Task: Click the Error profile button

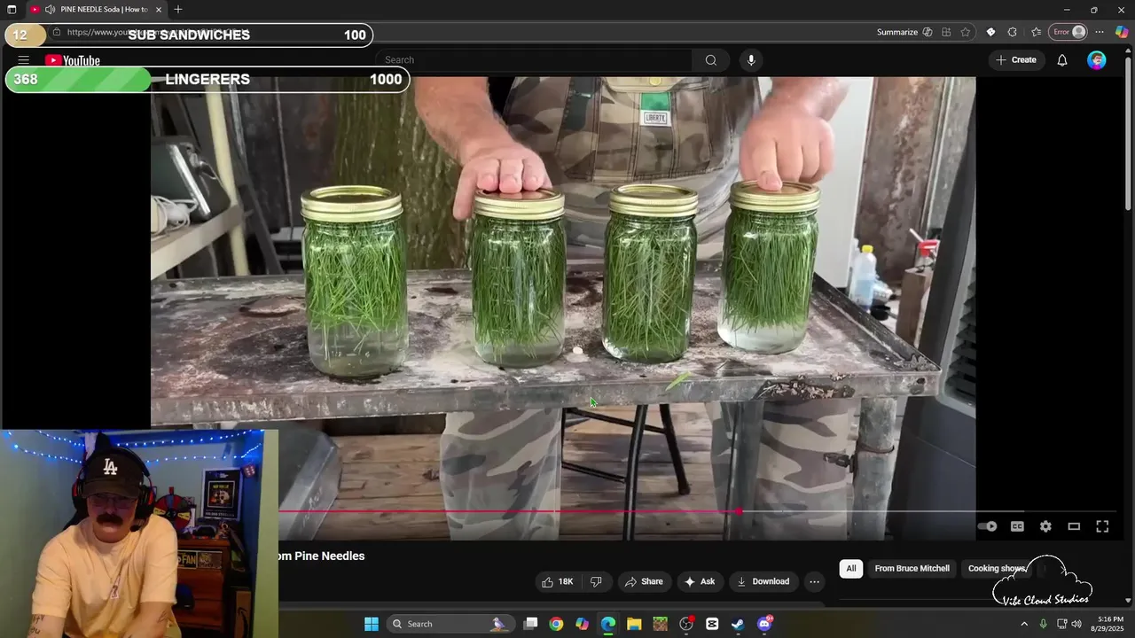Action: 1068,32
